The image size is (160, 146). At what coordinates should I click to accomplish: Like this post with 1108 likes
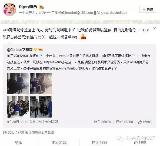click(x=140, y=142)
